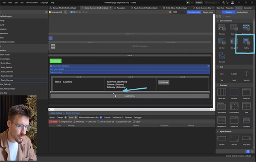
Task: Collapse the Data containers section
Action: click(218, 21)
